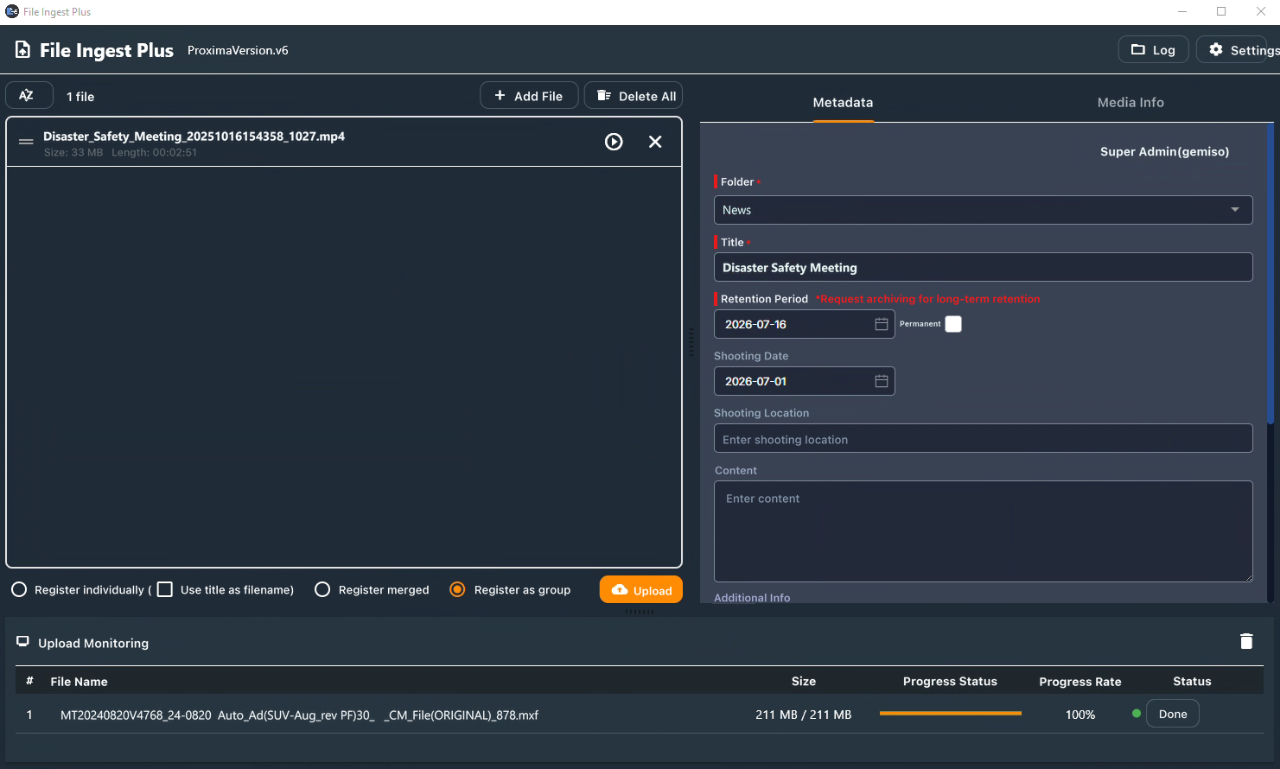This screenshot has height=769, width=1280.
Task: Play preview of Disaster_Safety_Meeting mp4 file
Action: [614, 142]
